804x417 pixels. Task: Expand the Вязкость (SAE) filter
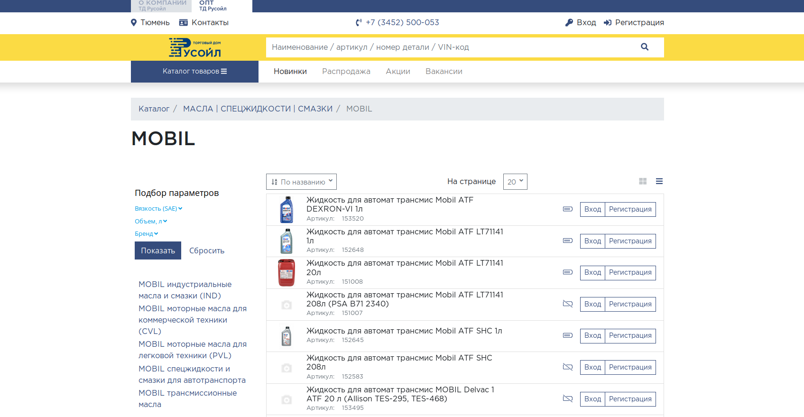point(158,209)
